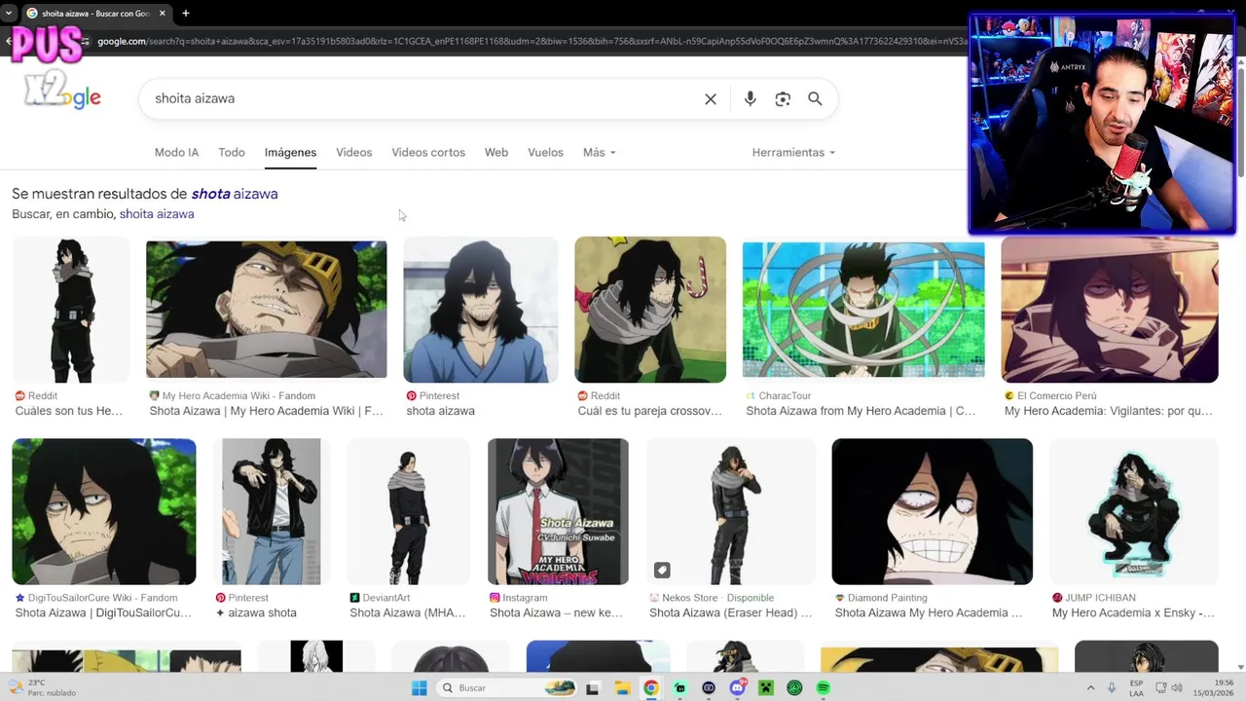This screenshot has height=701, width=1246.
Task: Open CharacTour Aizawa image
Action: [x=863, y=310]
